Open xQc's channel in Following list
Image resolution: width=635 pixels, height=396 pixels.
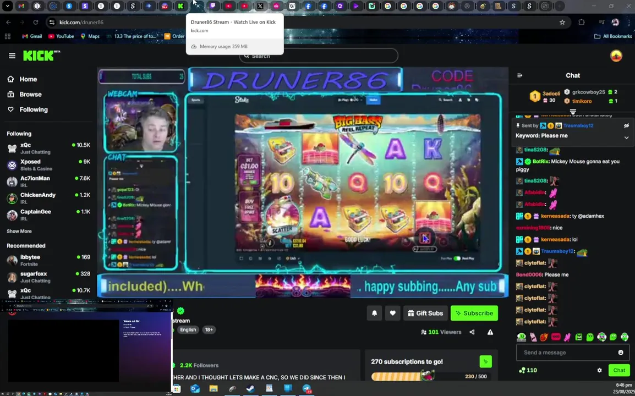tap(48, 148)
